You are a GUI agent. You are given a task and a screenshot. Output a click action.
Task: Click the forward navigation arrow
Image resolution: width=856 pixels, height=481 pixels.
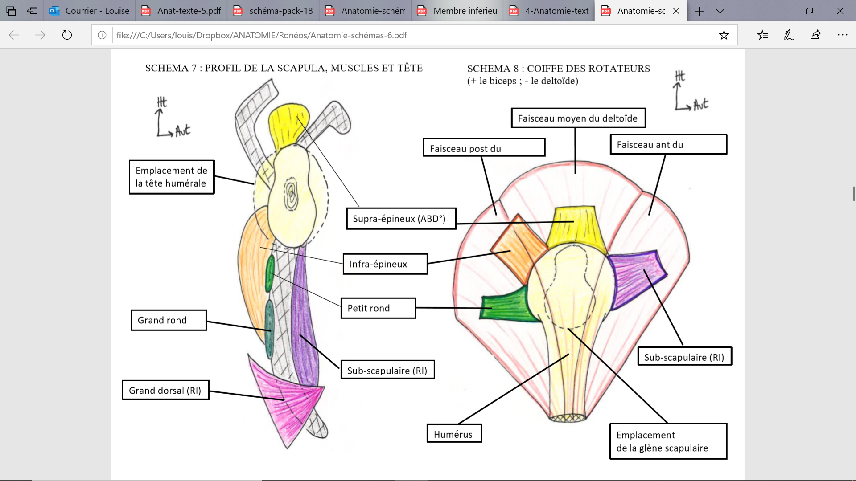(40, 35)
